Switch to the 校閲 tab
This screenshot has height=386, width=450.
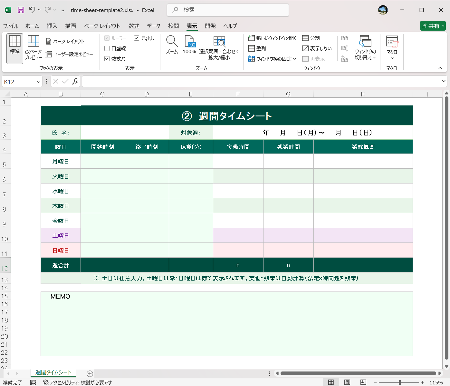coord(173,26)
